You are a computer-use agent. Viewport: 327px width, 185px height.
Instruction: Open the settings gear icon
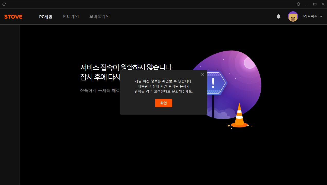tap(298, 4)
